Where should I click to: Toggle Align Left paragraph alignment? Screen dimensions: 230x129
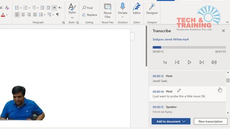(17, 15)
